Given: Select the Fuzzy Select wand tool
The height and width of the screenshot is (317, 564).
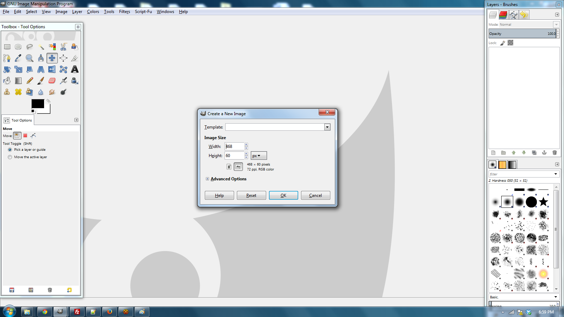Looking at the screenshot, I should 41,47.
